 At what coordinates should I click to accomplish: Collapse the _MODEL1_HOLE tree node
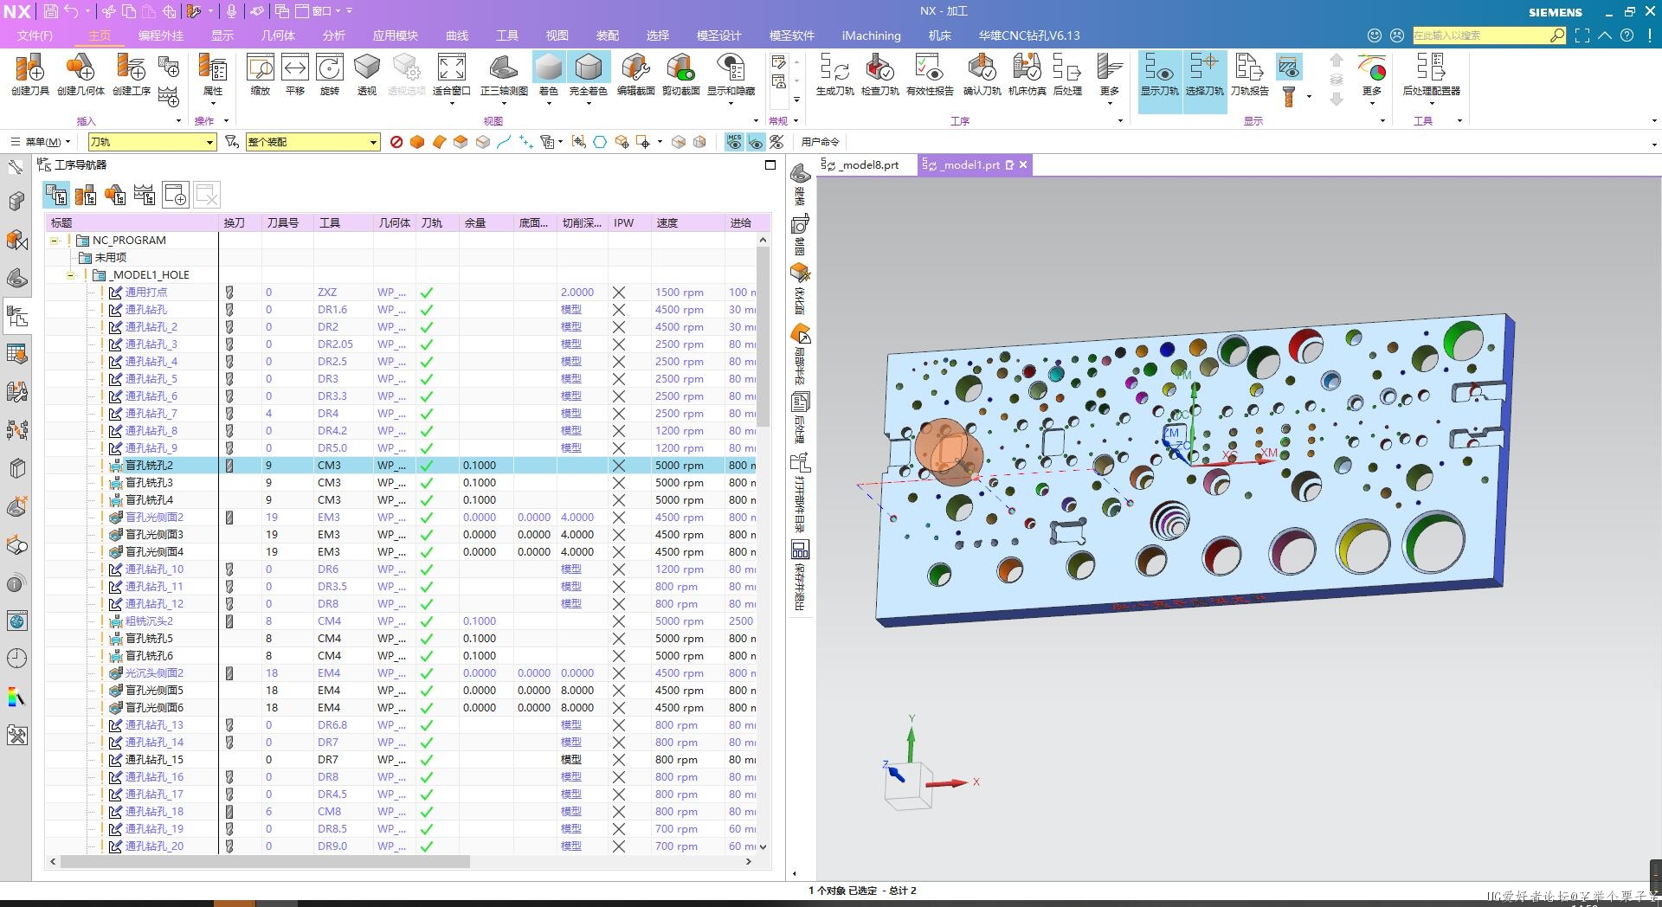[71, 275]
